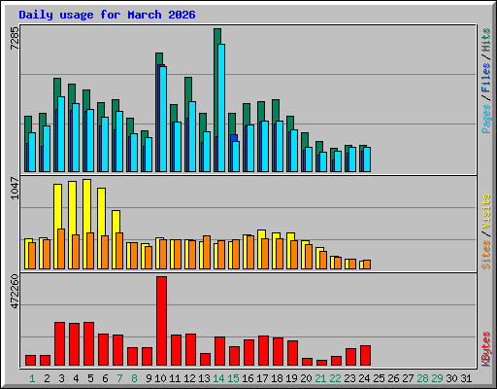Image resolution: width=497 pixels, height=389 pixels.
Task: Click day label 22 on the axis
Action: 335,378
